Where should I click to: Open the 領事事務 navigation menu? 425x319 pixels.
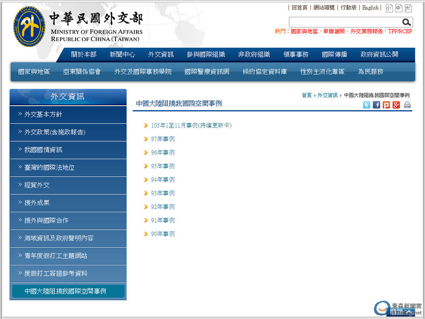point(296,54)
